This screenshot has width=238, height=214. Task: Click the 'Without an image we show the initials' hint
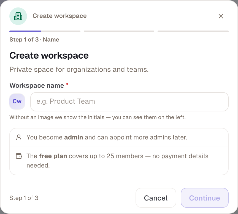pyautogui.click(x=98, y=117)
